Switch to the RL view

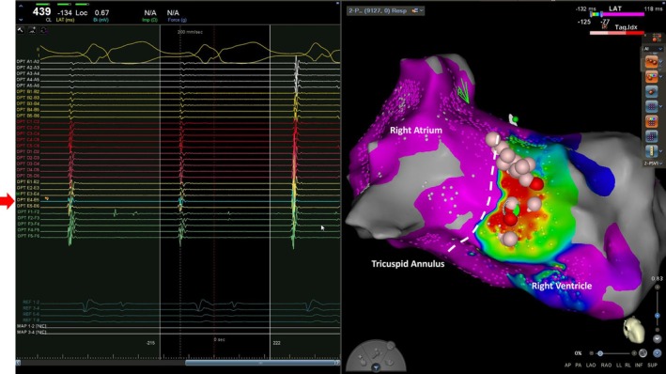(x=627, y=366)
